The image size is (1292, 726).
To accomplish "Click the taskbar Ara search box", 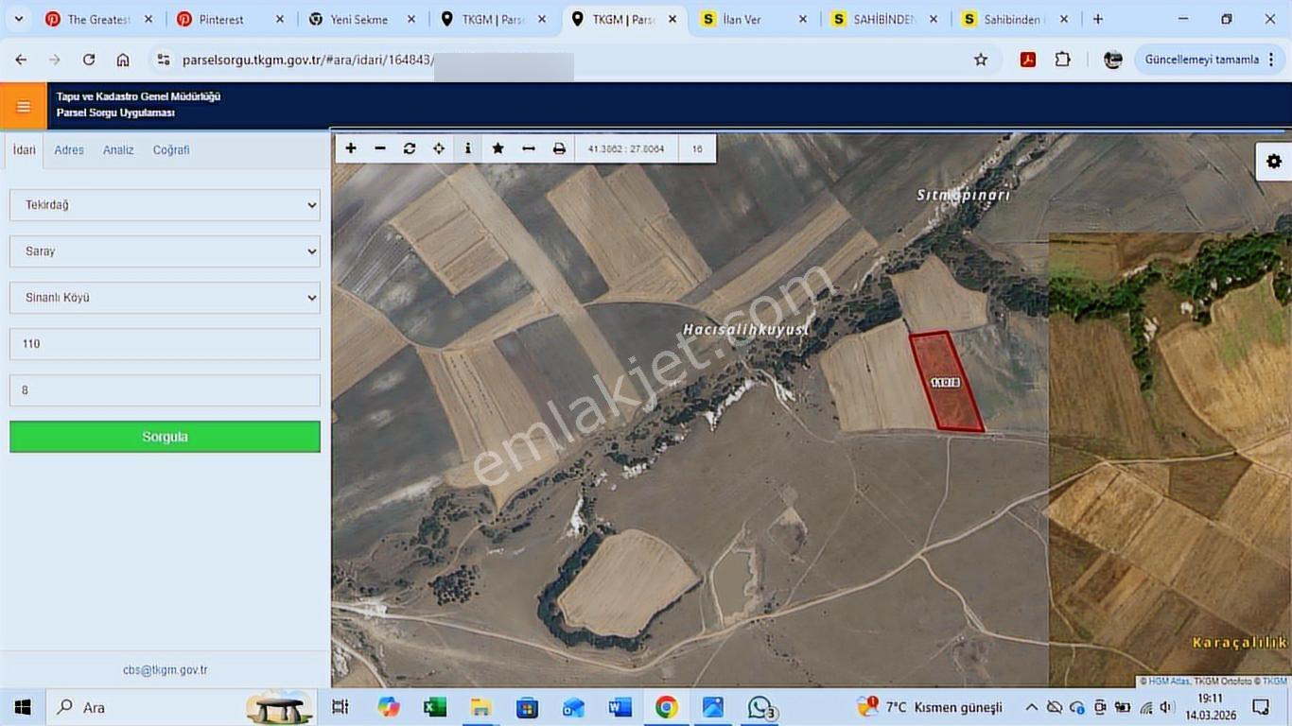I will pos(180,707).
